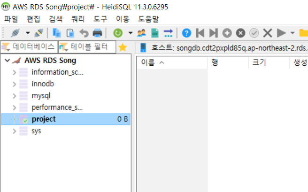Click the paste toolbar icon

(70, 33)
